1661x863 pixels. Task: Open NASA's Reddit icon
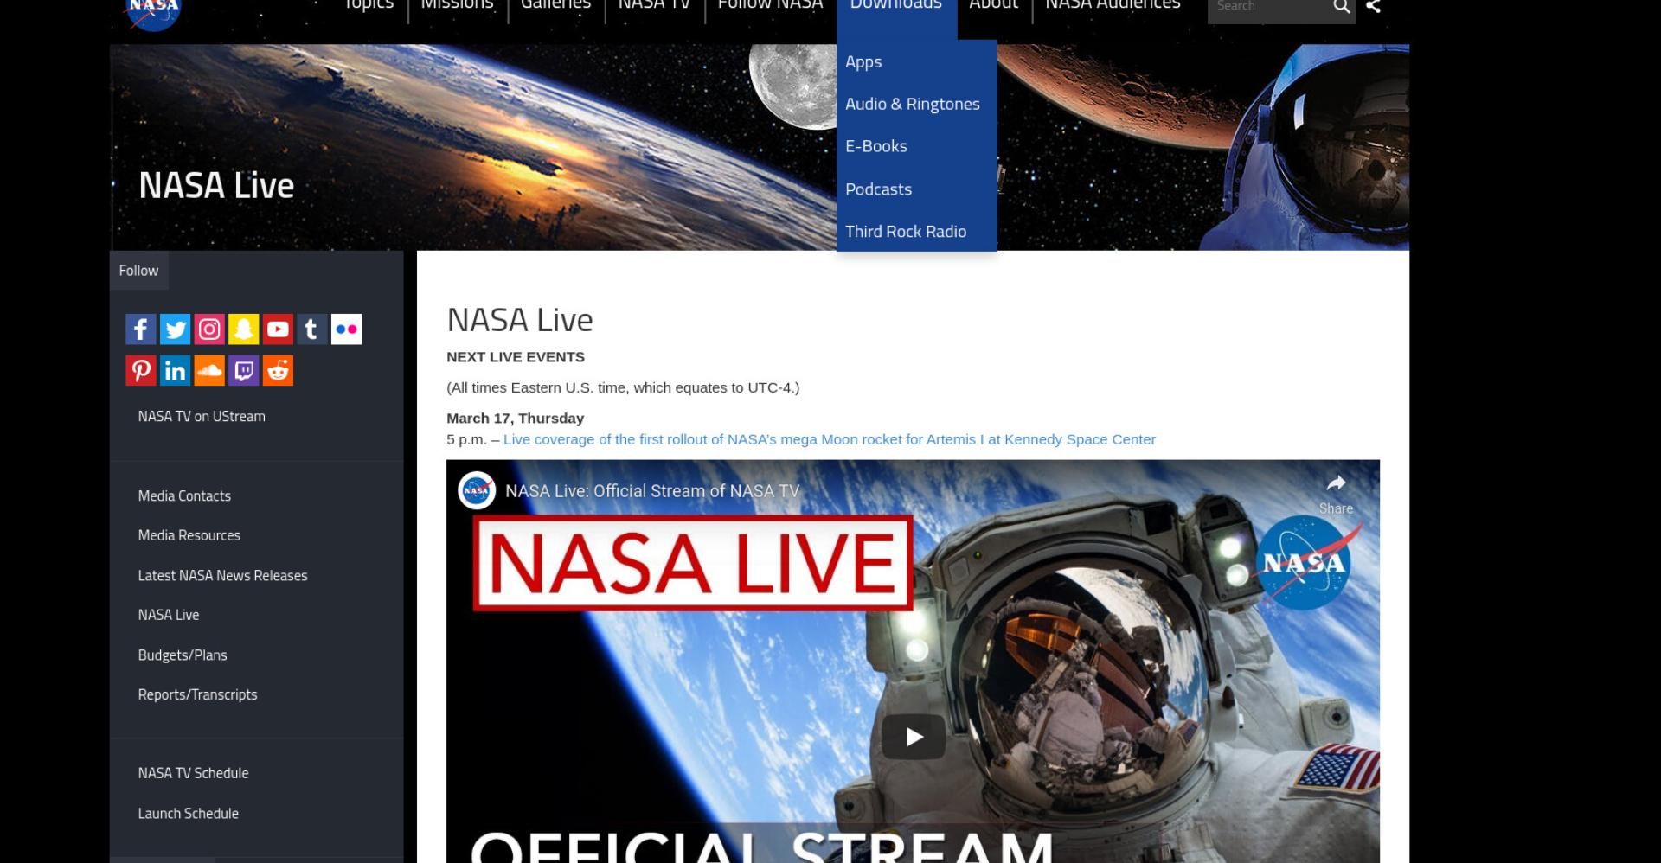point(278,371)
